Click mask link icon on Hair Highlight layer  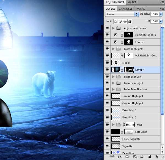click(x=122, y=55)
